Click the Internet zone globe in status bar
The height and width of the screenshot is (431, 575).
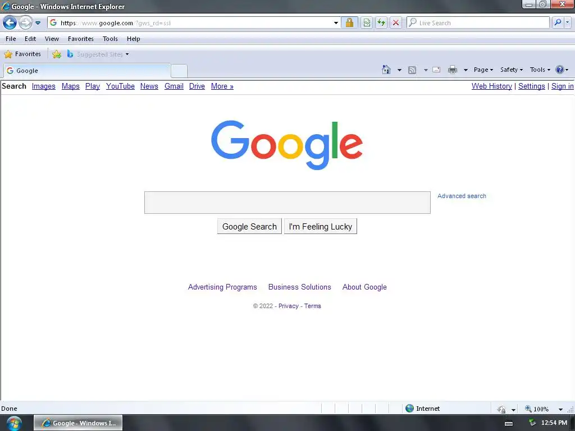tap(409, 409)
